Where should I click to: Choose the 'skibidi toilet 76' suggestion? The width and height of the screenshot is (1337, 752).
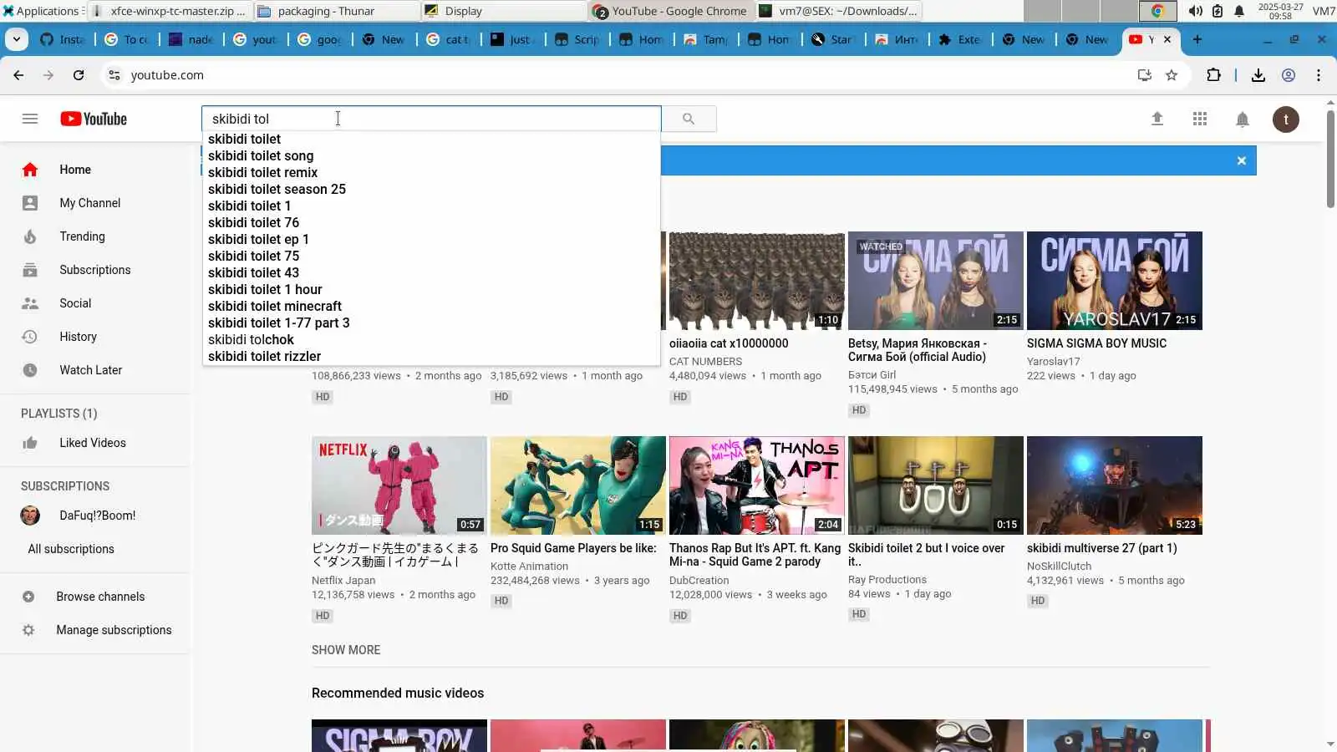pos(431,222)
